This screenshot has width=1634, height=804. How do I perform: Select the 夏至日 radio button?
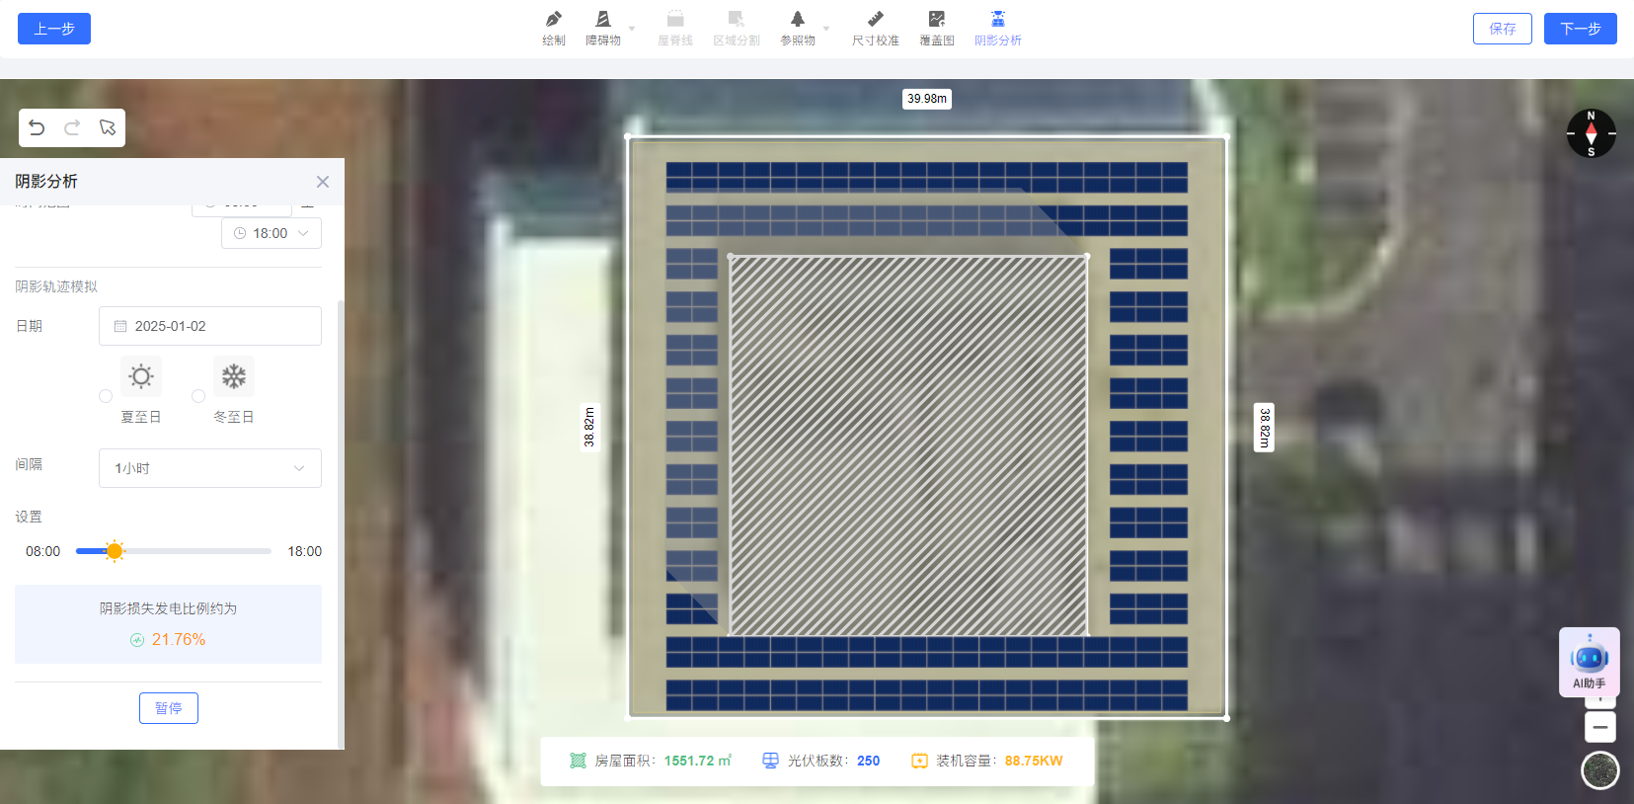pyautogui.click(x=106, y=396)
